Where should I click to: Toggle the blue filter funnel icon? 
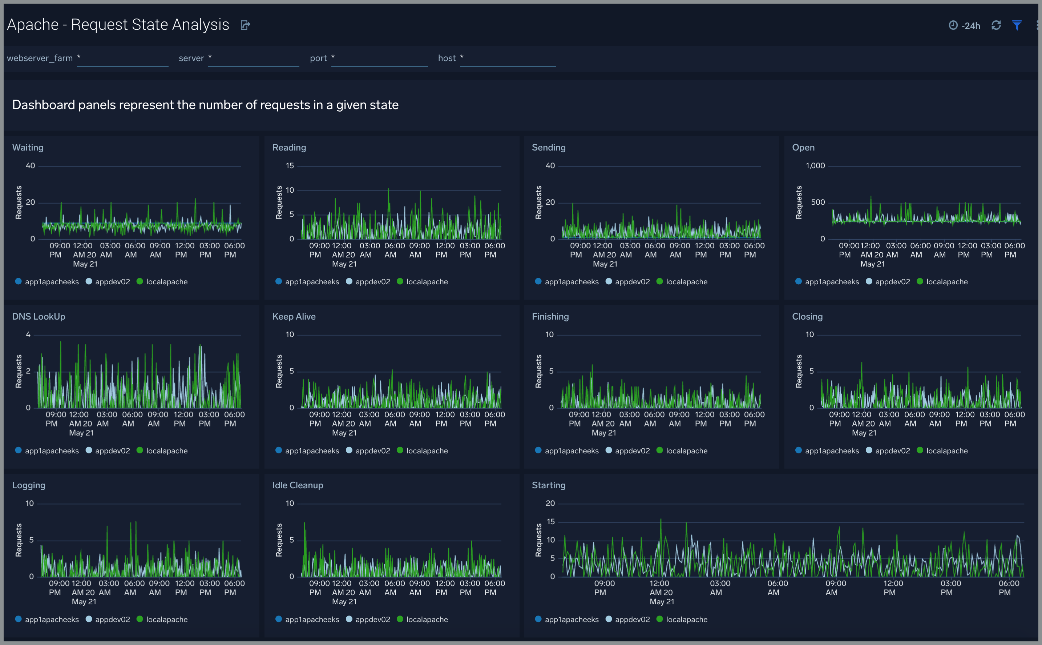pos(1017,25)
